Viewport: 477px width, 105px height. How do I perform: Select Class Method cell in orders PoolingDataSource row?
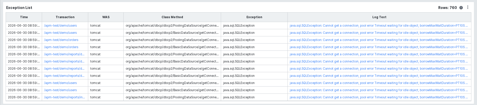tap(172, 40)
